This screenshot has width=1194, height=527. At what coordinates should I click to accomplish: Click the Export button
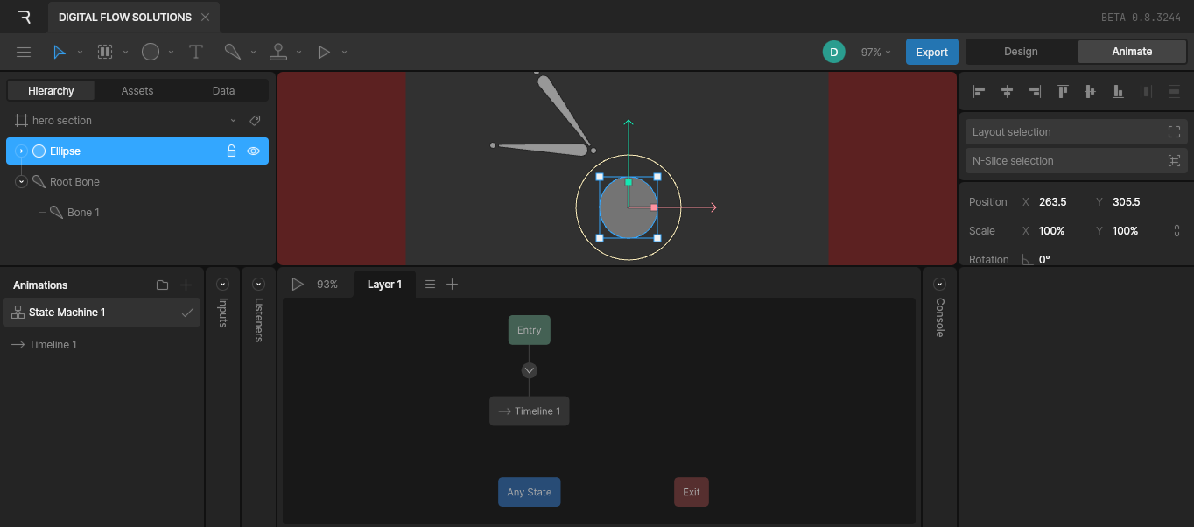click(x=931, y=52)
